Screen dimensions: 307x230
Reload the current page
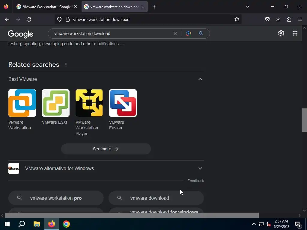tap(29, 19)
